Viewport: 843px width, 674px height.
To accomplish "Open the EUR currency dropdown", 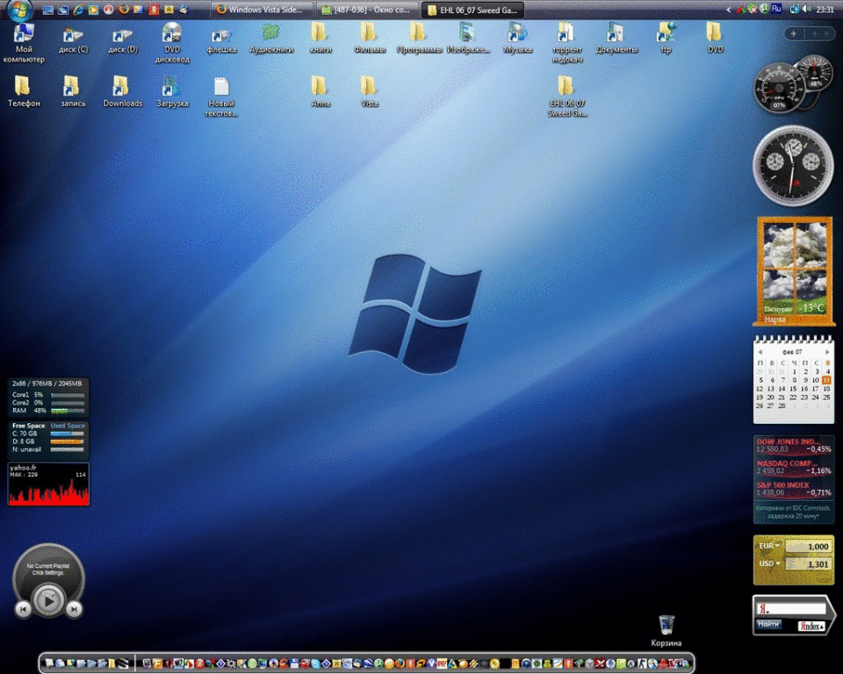I will coord(769,546).
